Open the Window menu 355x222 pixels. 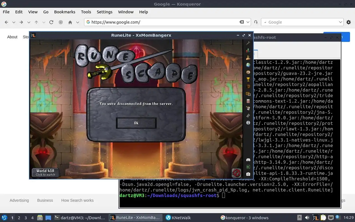click(x=126, y=12)
